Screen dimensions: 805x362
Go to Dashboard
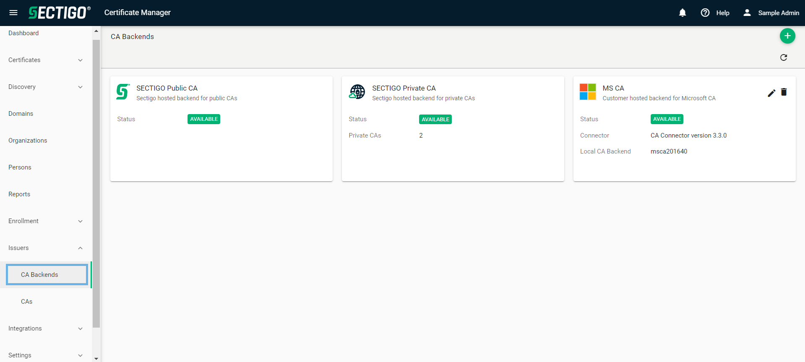[x=23, y=33]
